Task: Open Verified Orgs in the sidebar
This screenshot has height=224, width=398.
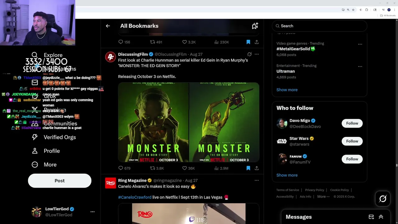Action: point(53,137)
